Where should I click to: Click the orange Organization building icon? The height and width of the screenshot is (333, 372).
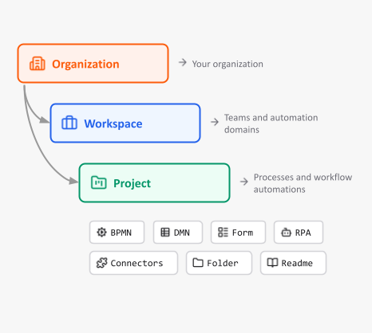click(x=38, y=64)
